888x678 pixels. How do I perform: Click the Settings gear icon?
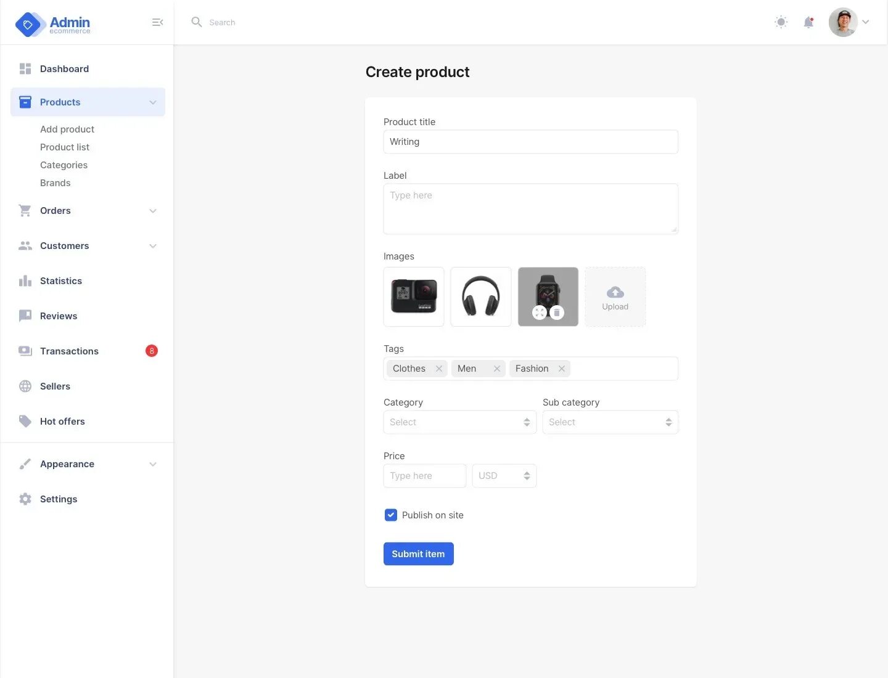pos(25,499)
